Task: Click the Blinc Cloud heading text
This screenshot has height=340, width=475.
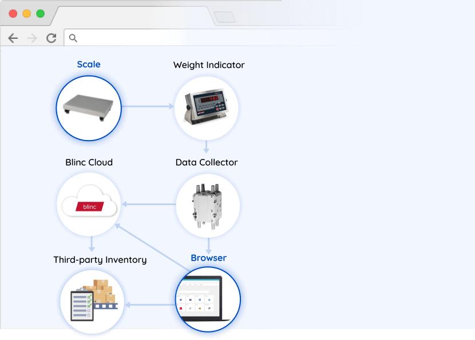Action: tap(89, 162)
